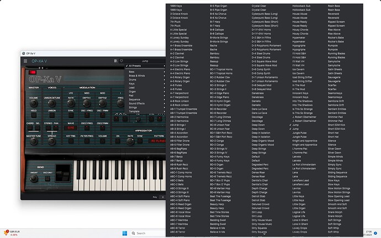Click the Chord button
Viewport: 381px width, 238px height.
pyautogui.click(x=30, y=128)
